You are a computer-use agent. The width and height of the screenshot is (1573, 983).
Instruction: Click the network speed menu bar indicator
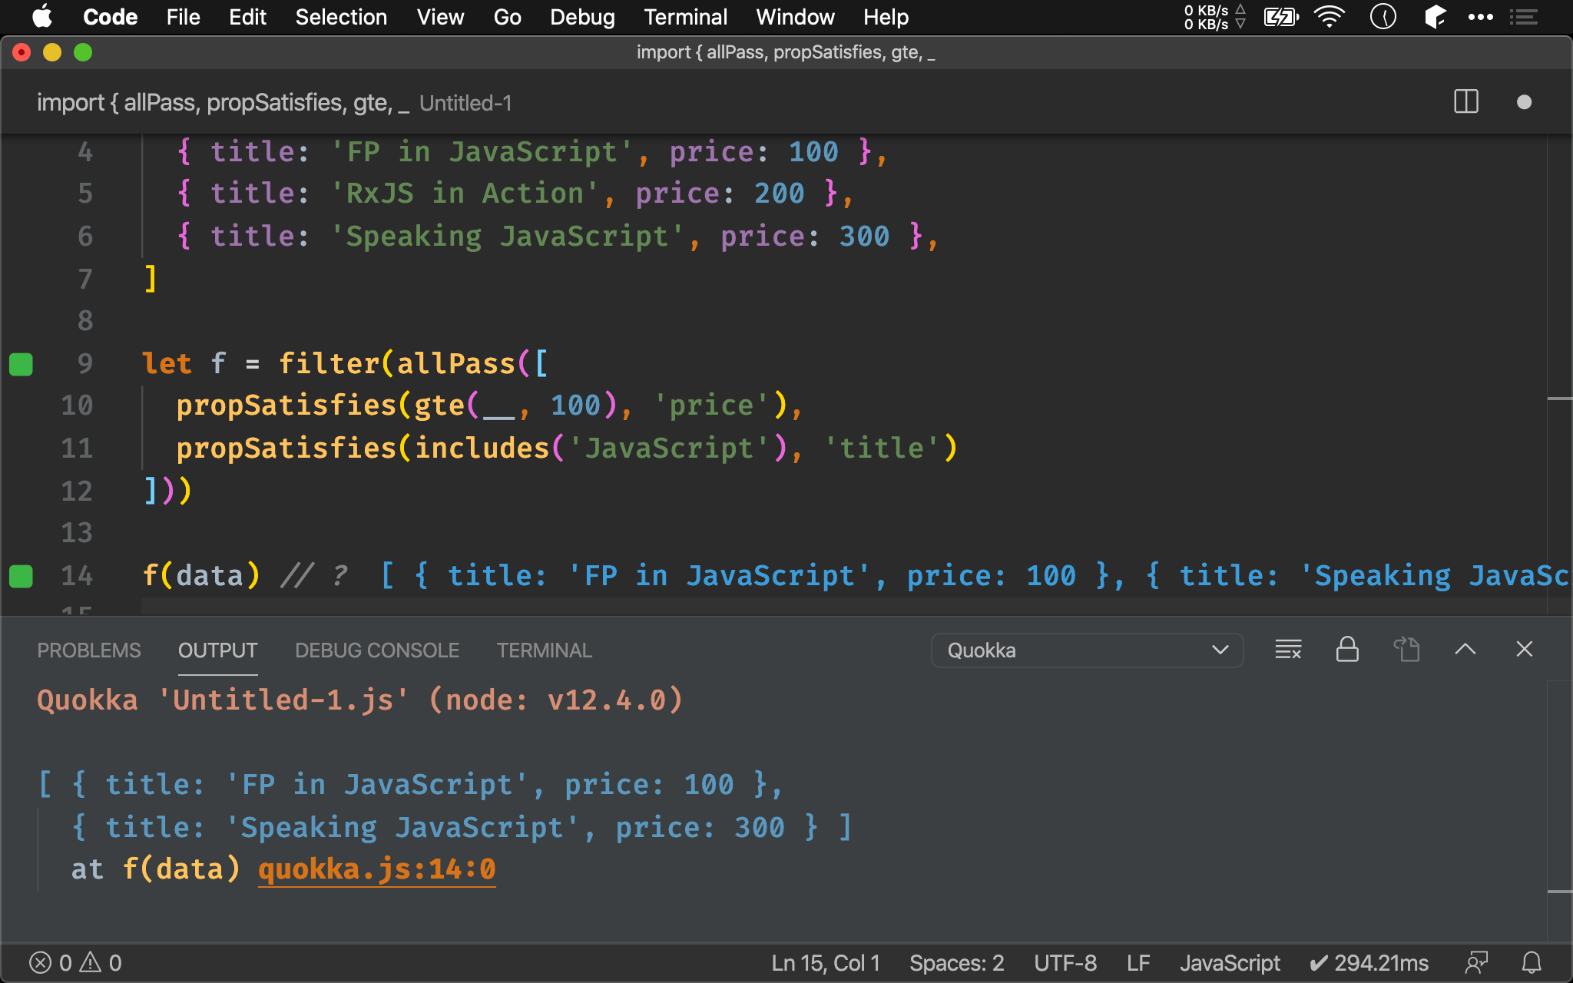point(1214,17)
